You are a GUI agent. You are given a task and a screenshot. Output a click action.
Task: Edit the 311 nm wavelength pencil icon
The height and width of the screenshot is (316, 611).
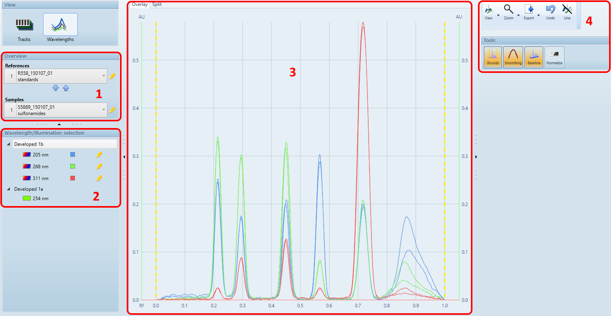(99, 178)
